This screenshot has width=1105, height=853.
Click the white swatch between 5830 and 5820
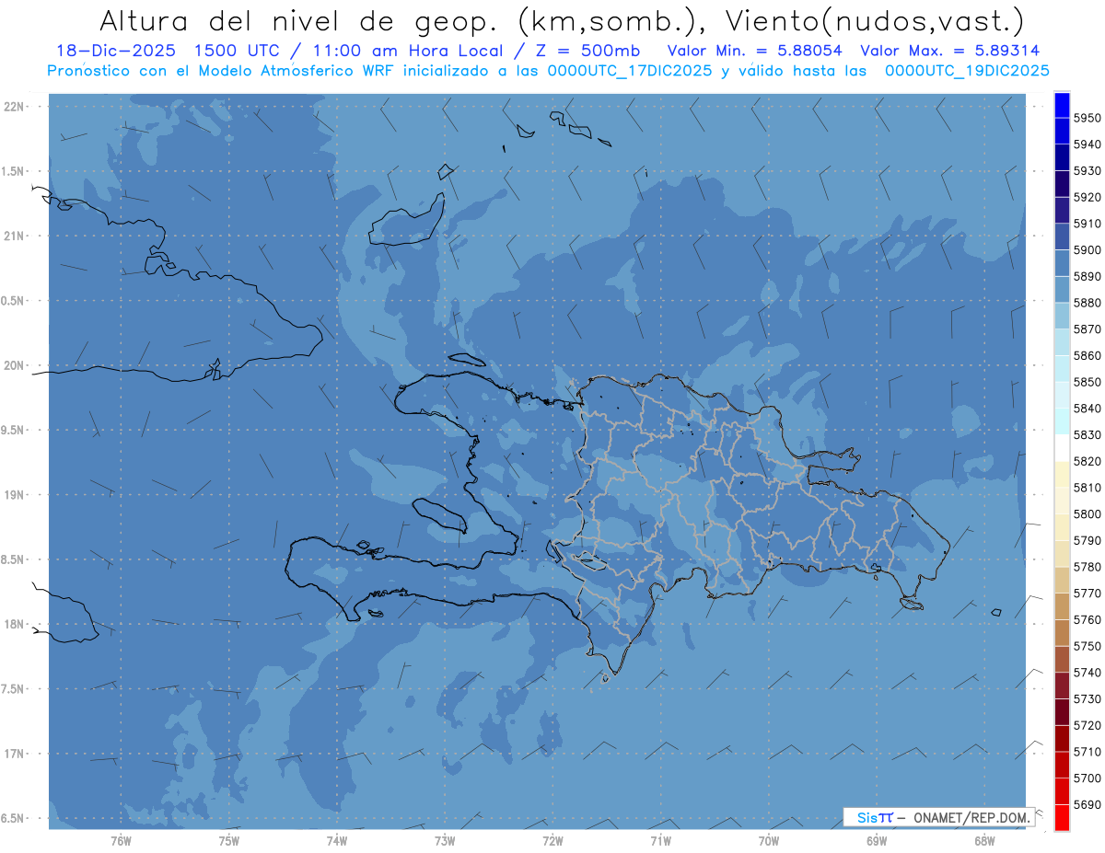pos(1062,448)
